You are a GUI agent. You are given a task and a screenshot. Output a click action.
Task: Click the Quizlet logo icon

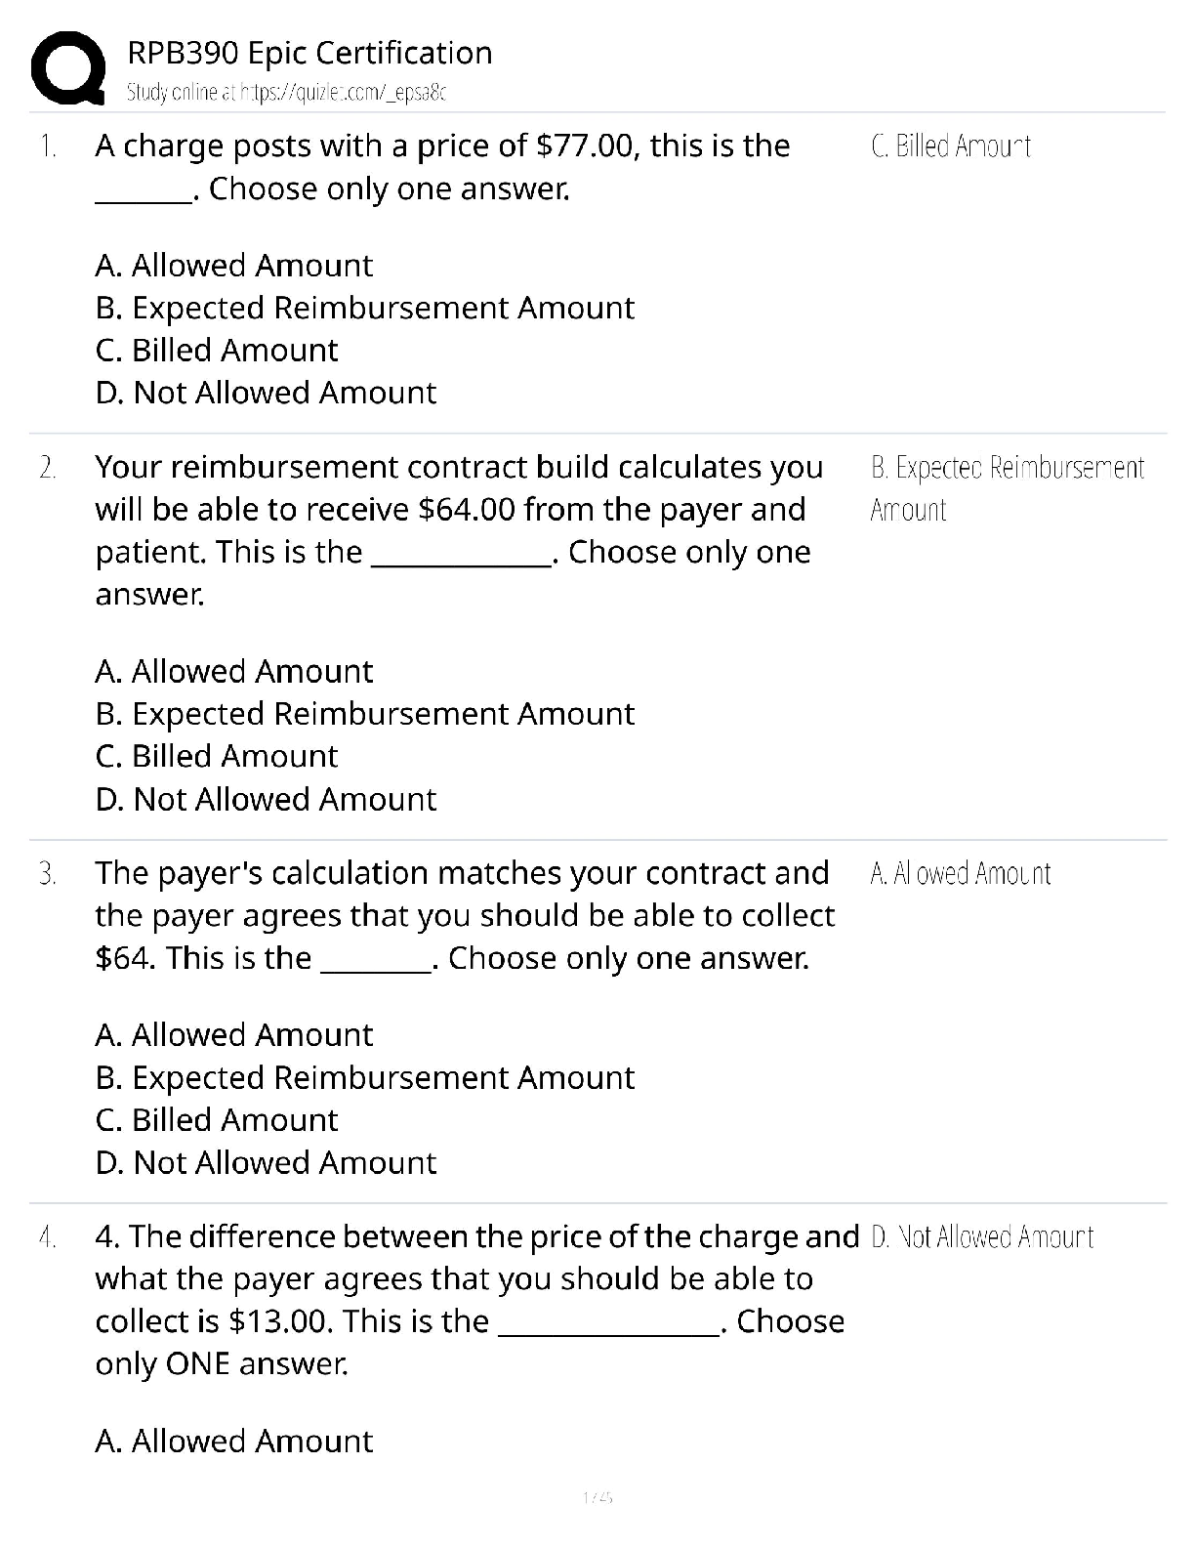click(68, 68)
